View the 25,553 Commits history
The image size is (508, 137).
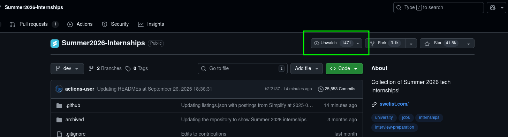click(x=337, y=89)
